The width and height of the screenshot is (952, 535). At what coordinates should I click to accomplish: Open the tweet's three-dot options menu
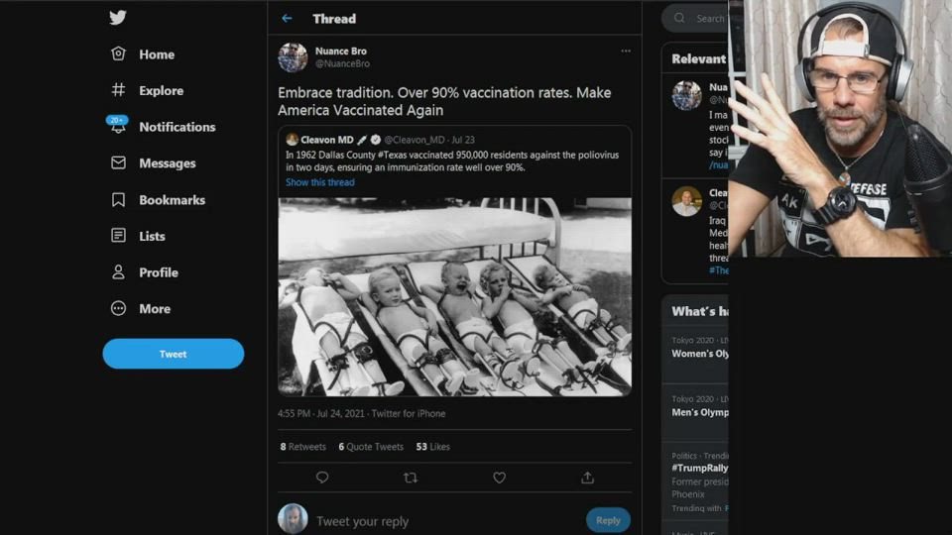(625, 51)
